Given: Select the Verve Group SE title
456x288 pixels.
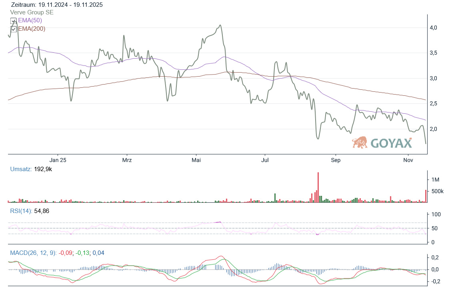Looking at the screenshot, I should tap(32, 12).
